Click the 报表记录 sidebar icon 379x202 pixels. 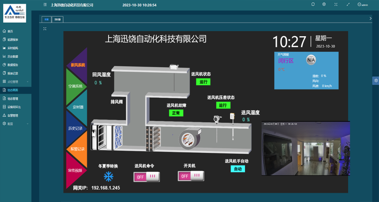point(4,73)
